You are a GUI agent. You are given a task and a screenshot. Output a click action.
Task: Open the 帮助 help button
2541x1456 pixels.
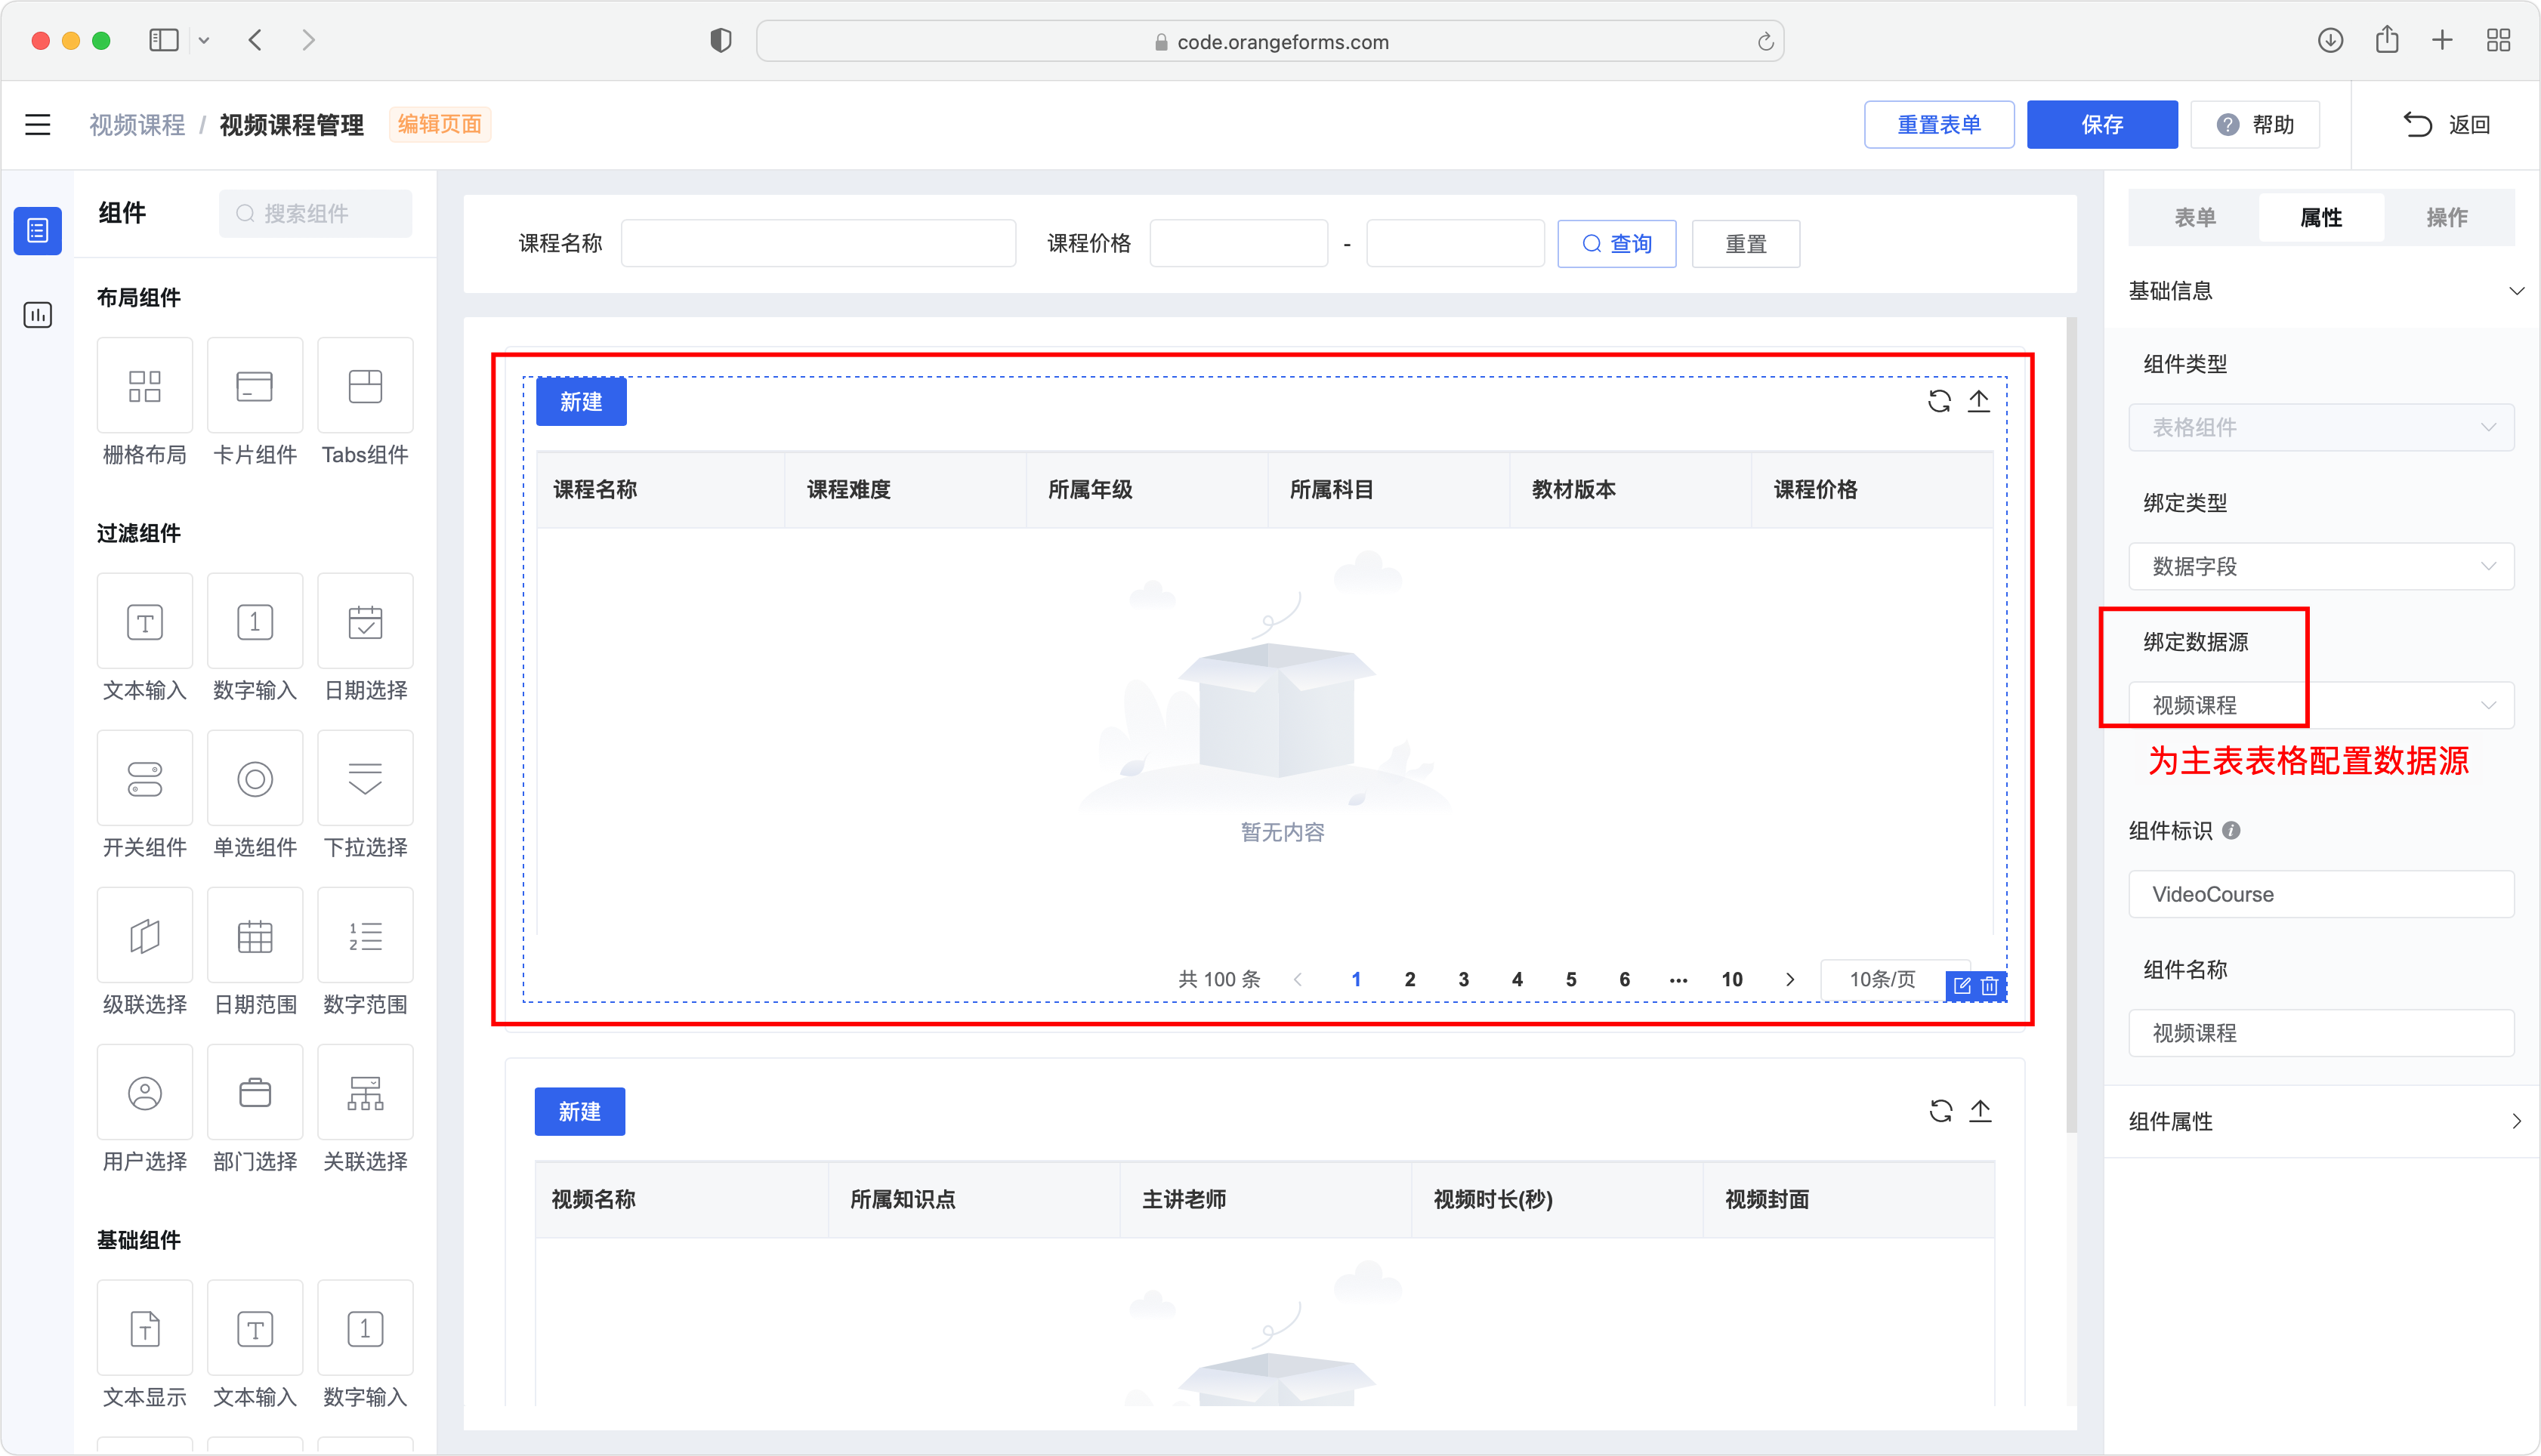[x=2255, y=124]
